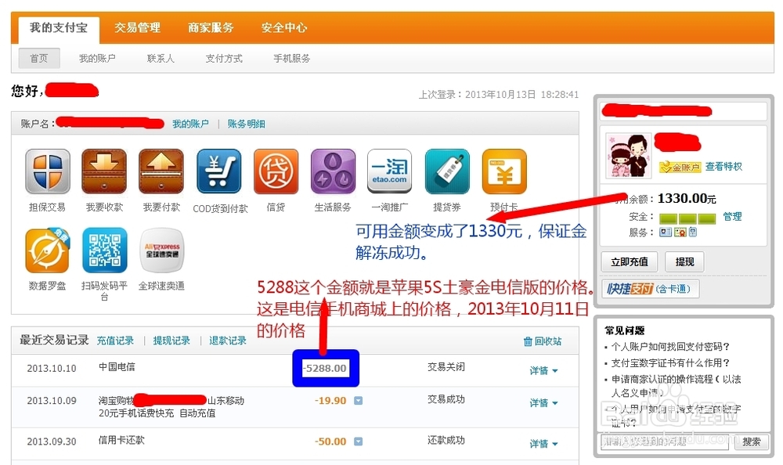
Task: Click the -5288.00 transaction amount
Action: 326,368
